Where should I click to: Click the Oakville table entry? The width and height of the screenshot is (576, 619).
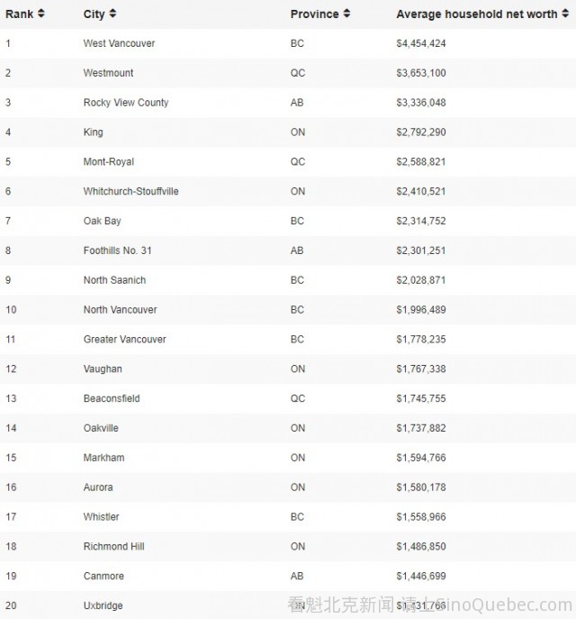point(101,428)
